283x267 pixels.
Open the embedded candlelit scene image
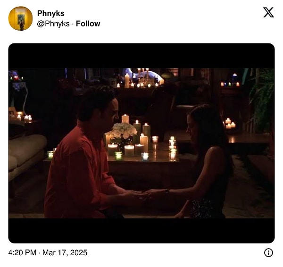pyautogui.click(x=141, y=143)
